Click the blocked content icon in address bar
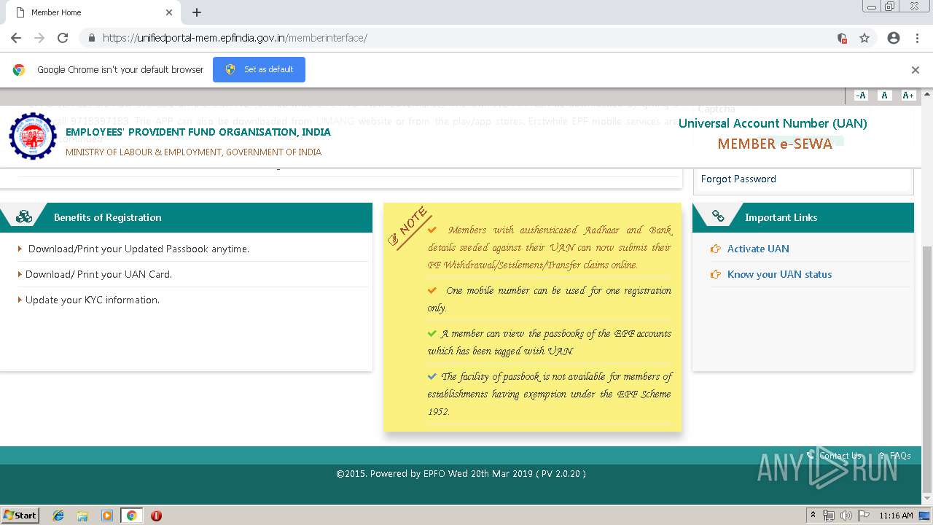Viewport: 933px width, 525px height. click(x=842, y=38)
